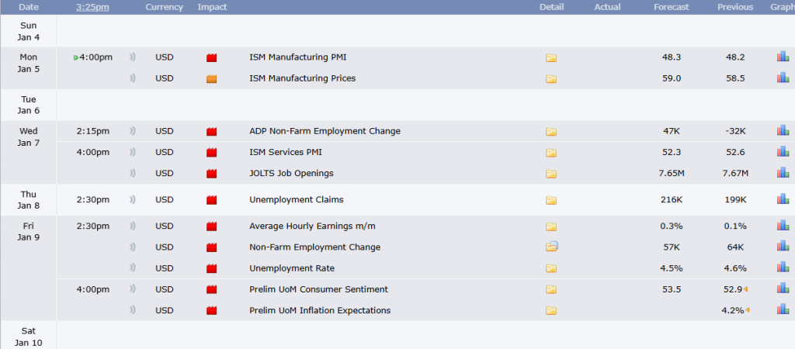Image resolution: width=795 pixels, height=349 pixels.
Task: Click the Date column header
Action: 29,7
